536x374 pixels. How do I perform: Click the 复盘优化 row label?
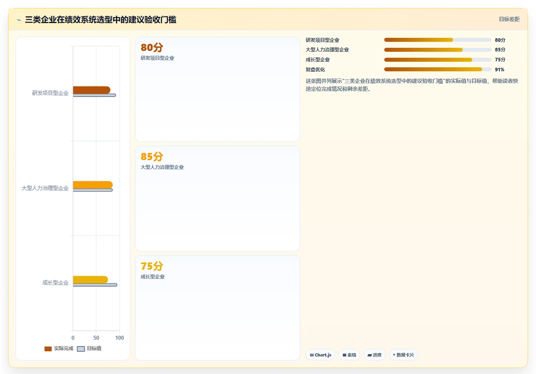pyautogui.click(x=315, y=69)
